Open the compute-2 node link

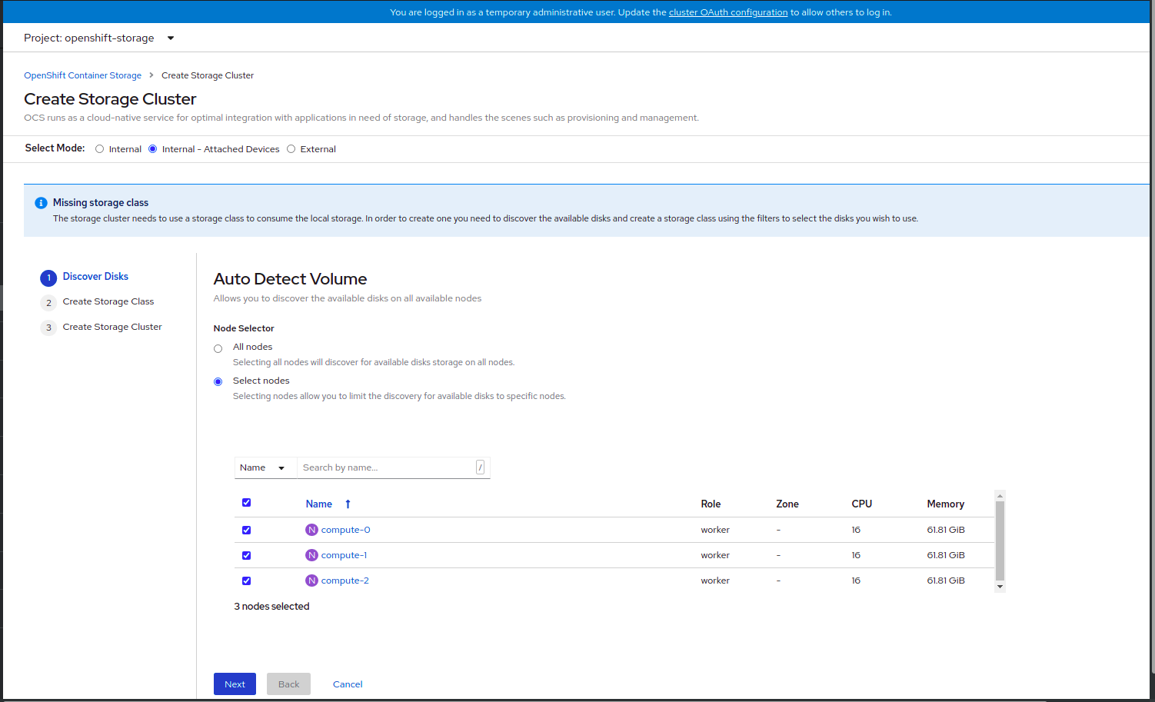point(345,581)
